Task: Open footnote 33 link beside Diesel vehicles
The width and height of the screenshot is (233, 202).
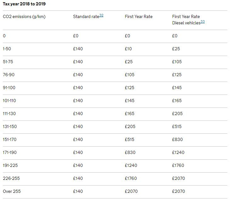Action: click(202, 22)
